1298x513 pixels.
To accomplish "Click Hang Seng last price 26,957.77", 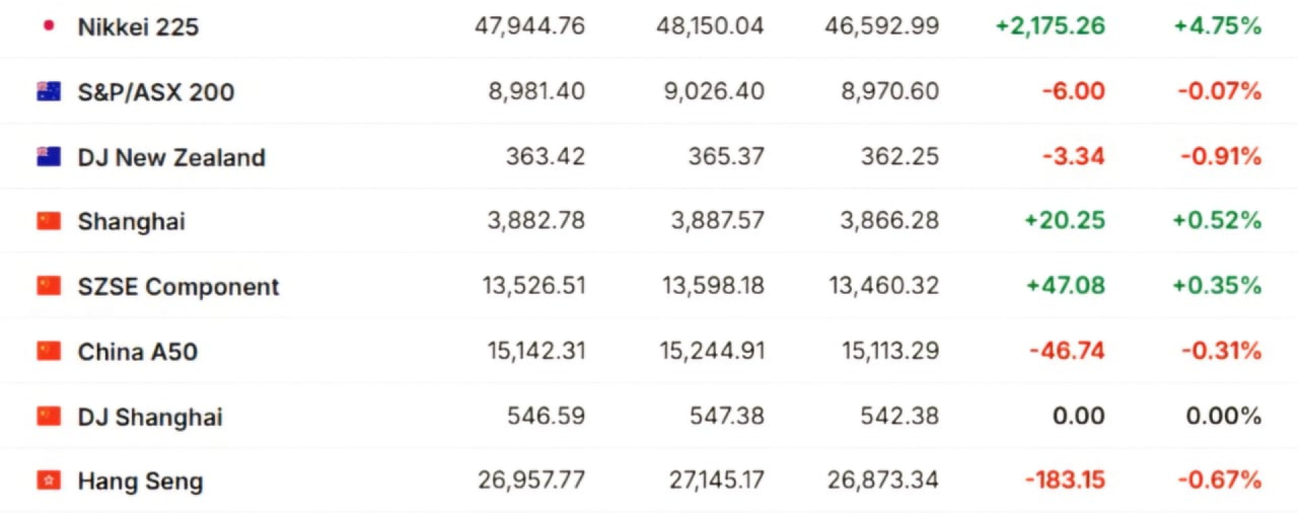I will [531, 480].
